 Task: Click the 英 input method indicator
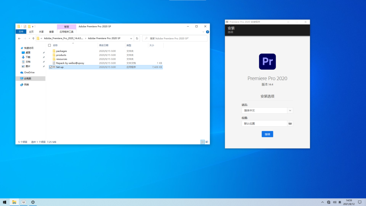click(x=340, y=202)
